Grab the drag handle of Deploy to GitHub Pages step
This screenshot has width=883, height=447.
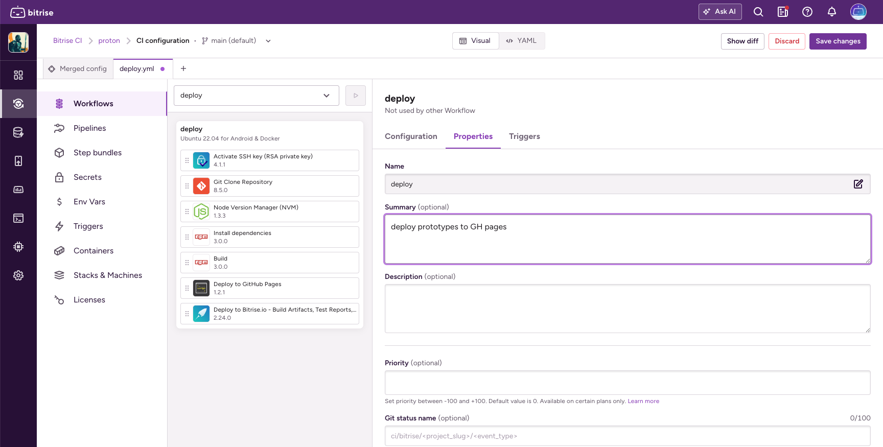coord(187,288)
